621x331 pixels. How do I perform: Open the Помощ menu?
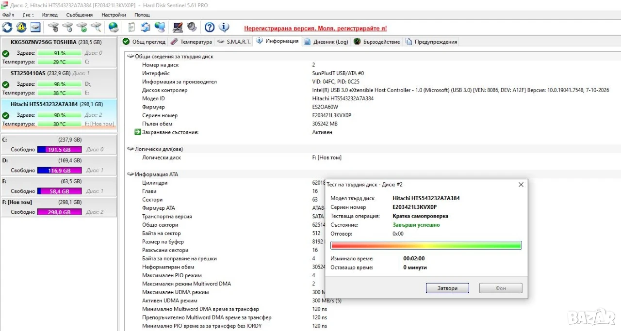[142, 15]
